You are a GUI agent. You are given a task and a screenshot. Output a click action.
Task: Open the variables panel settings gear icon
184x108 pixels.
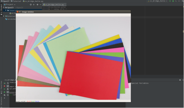pos(180,80)
